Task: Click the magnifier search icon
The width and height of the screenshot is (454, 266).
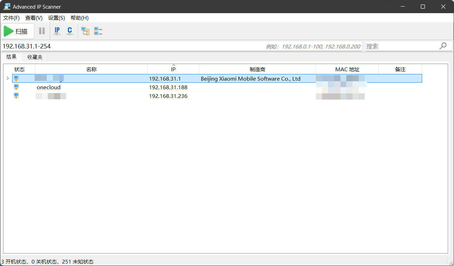Action: coord(443,46)
